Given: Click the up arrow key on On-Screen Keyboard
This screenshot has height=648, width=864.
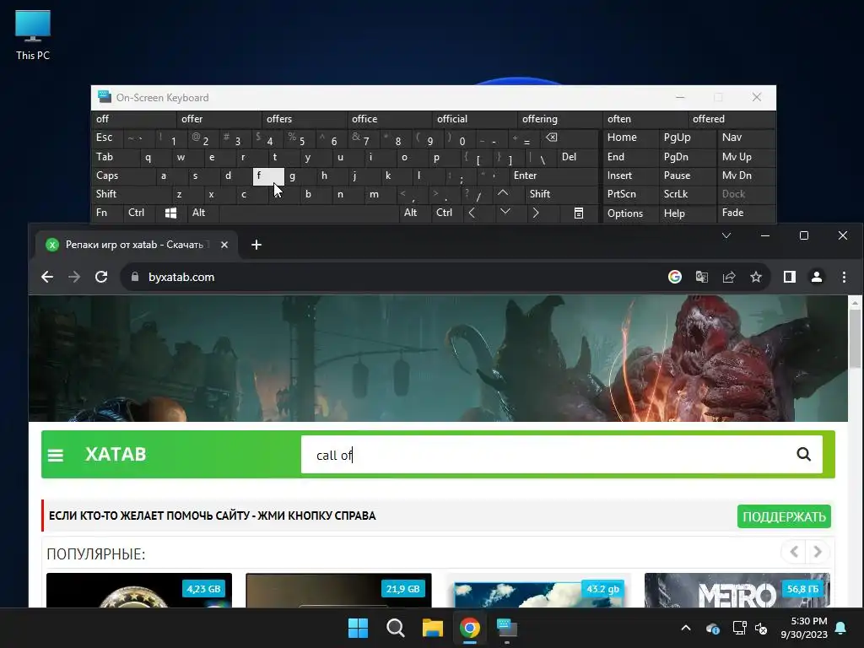Looking at the screenshot, I should pyautogui.click(x=503, y=193).
